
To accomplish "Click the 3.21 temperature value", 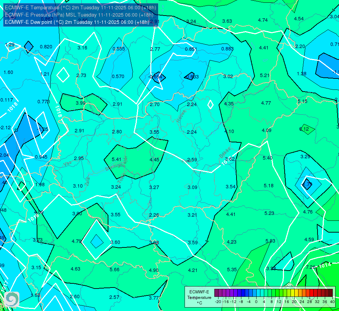I will click(x=192, y=215).
